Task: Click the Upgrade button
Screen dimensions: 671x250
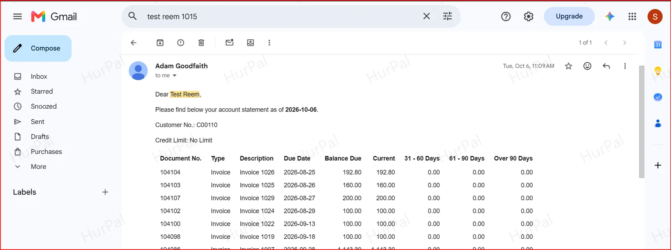Action: point(569,16)
